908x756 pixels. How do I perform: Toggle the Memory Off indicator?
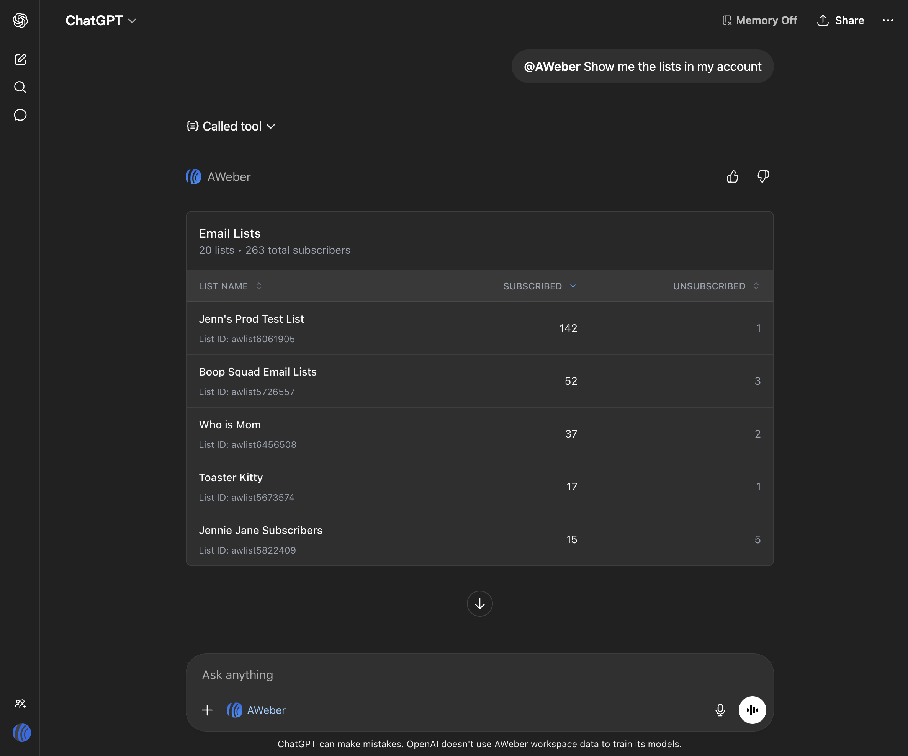click(x=760, y=20)
